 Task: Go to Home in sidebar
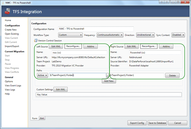(x=8, y=20)
